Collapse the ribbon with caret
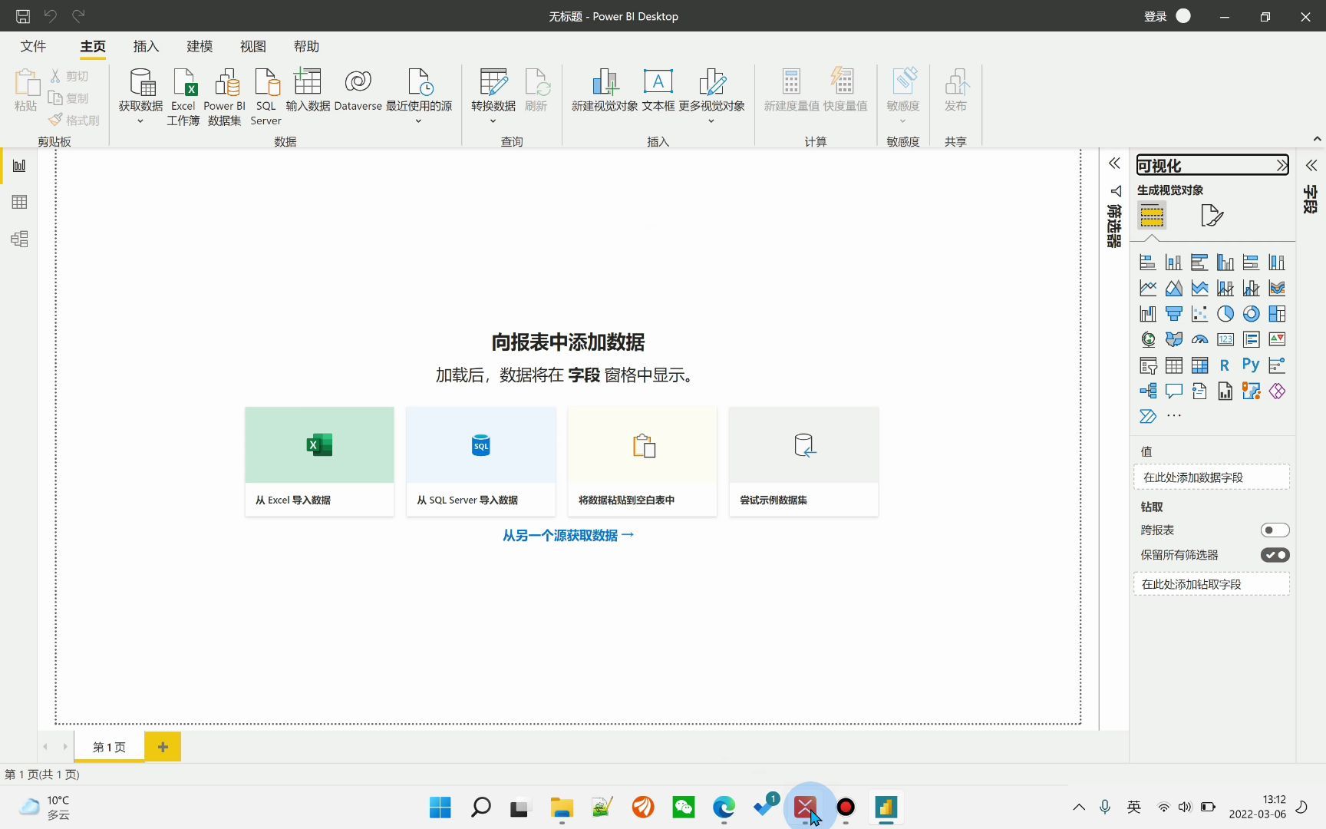 click(x=1317, y=139)
